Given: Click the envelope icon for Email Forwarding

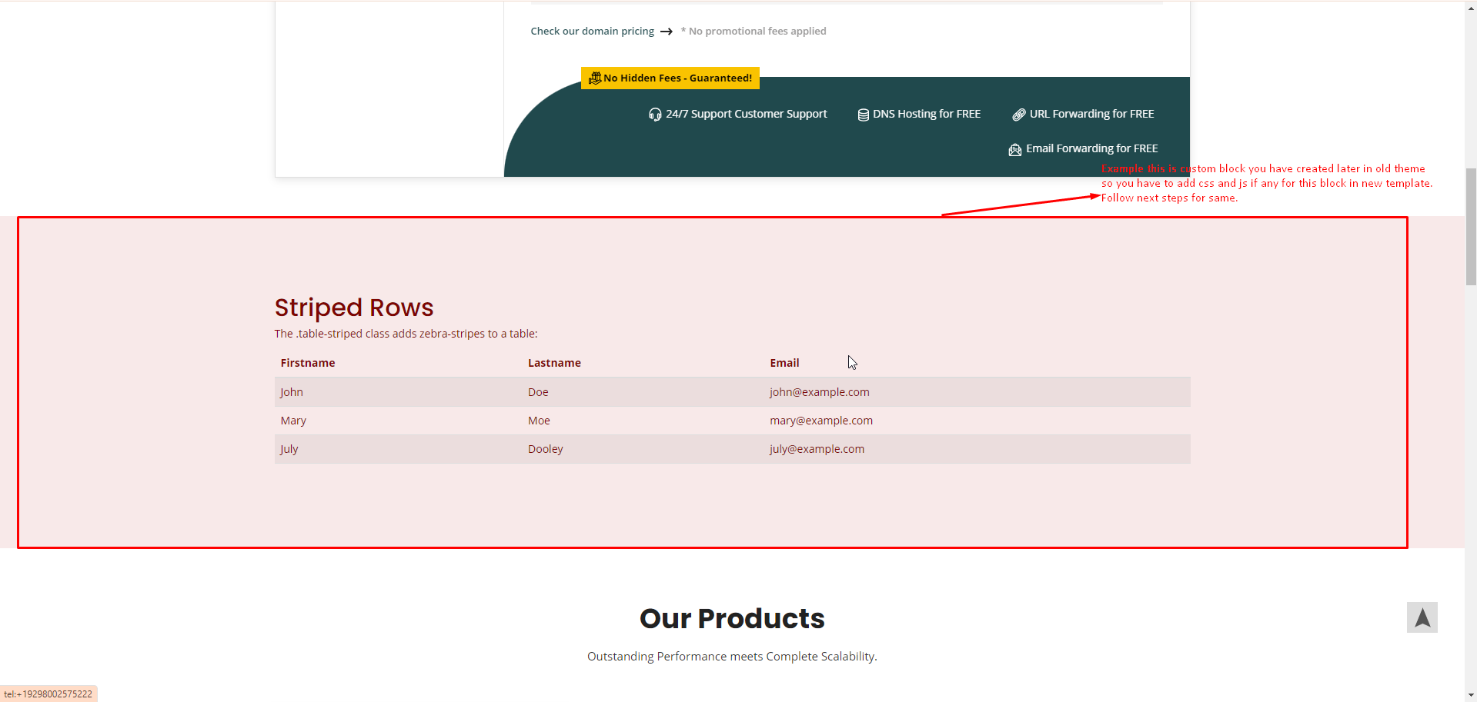Looking at the screenshot, I should click(x=1014, y=149).
